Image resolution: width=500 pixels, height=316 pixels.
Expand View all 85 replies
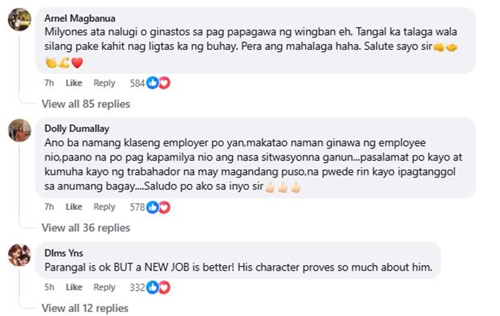[86, 104]
